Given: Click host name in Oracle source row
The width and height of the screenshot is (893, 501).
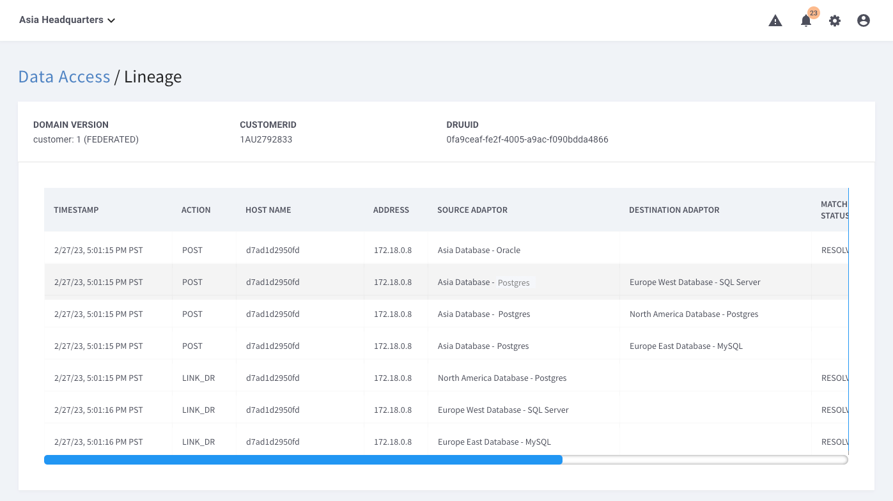Looking at the screenshot, I should pyautogui.click(x=272, y=250).
